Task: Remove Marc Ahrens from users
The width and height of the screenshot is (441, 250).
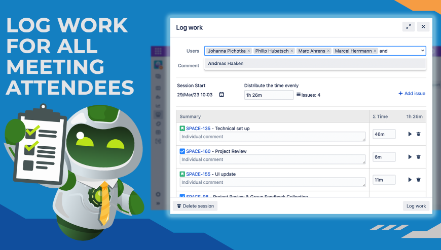Action: [x=328, y=51]
